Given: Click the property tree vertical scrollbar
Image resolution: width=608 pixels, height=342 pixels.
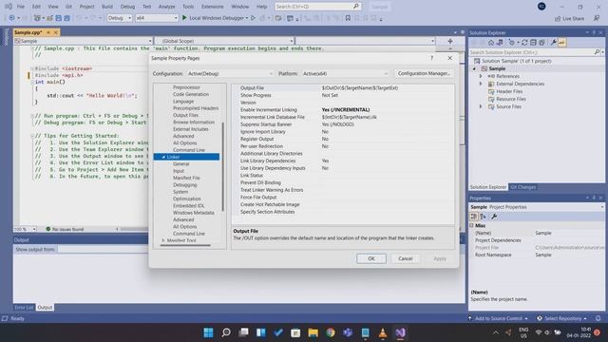Looking at the screenshot, I should 223,167.
